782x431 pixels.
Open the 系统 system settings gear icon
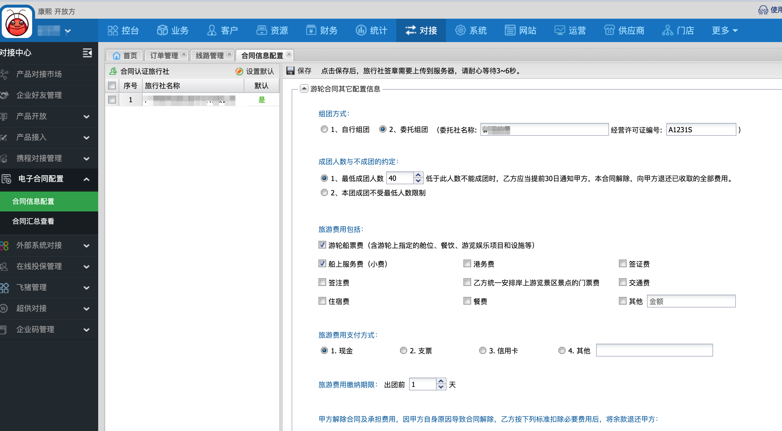[460, 30]
